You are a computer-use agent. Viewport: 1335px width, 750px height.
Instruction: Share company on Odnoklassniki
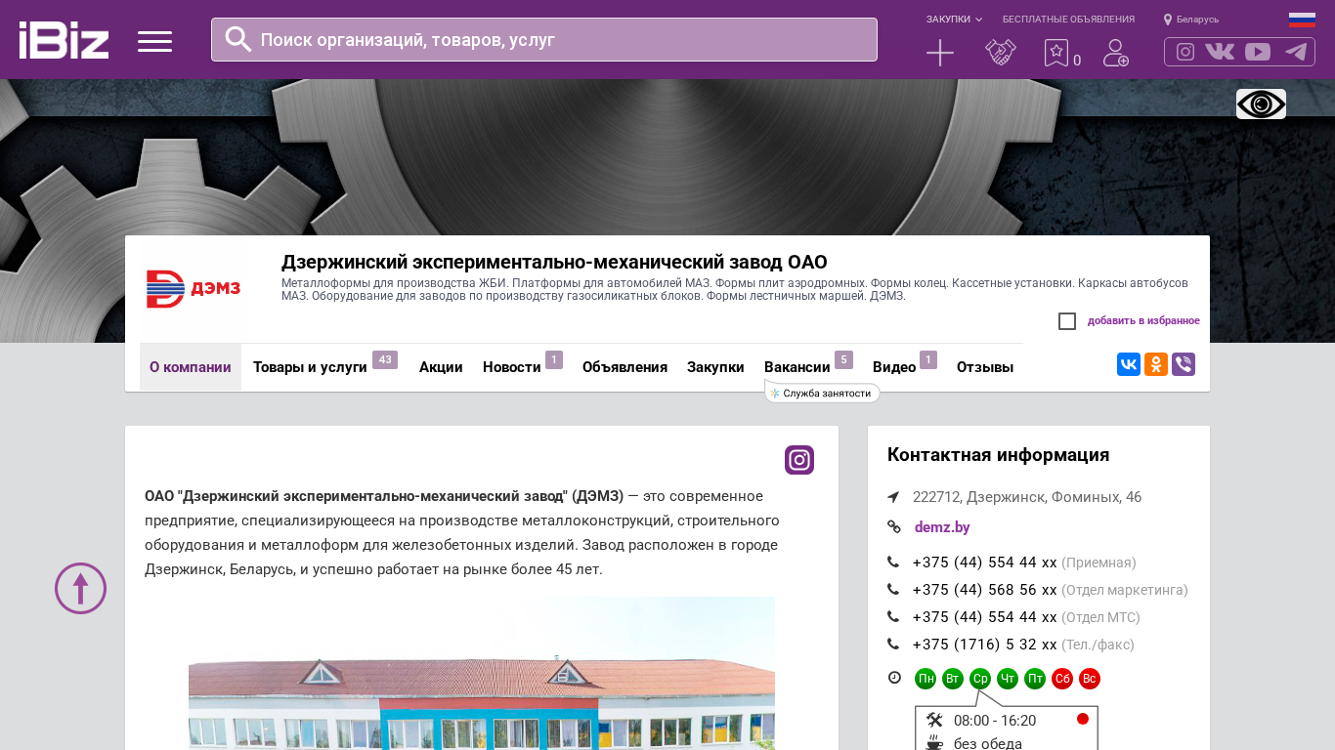[x=1156, y=364]
